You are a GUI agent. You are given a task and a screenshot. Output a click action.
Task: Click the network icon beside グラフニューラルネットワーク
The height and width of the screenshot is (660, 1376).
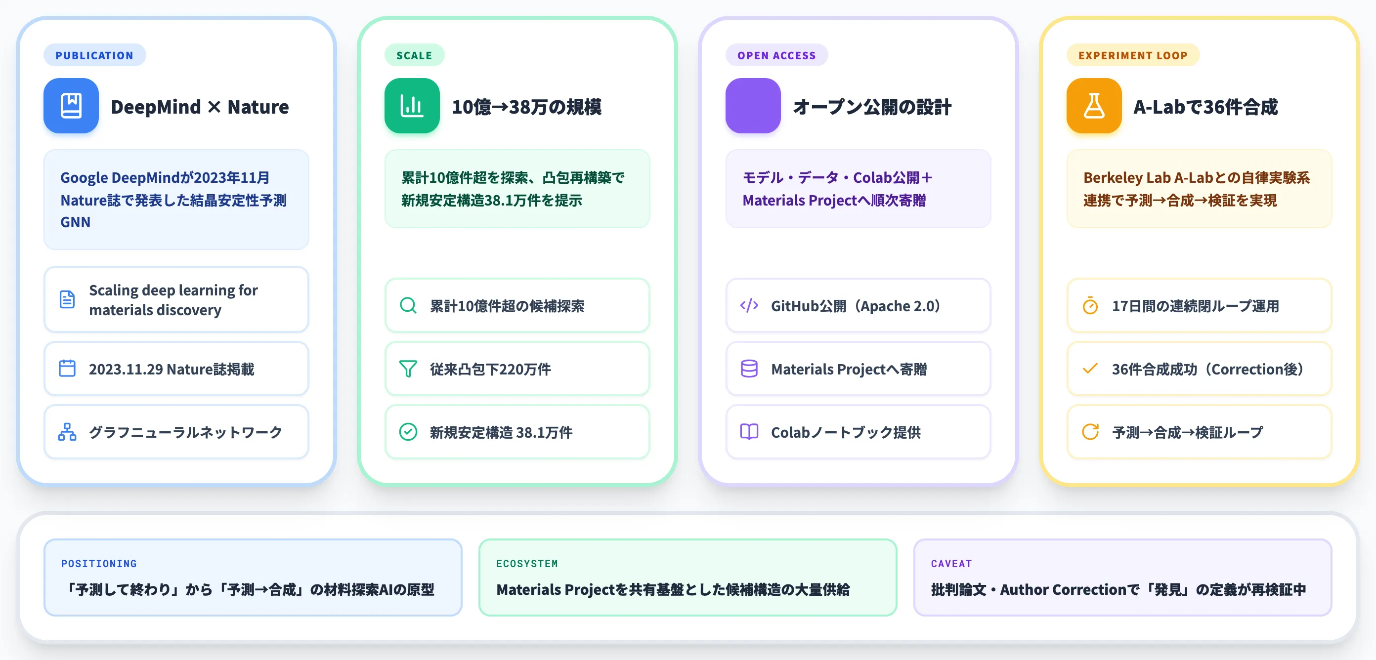click(67, 431)
